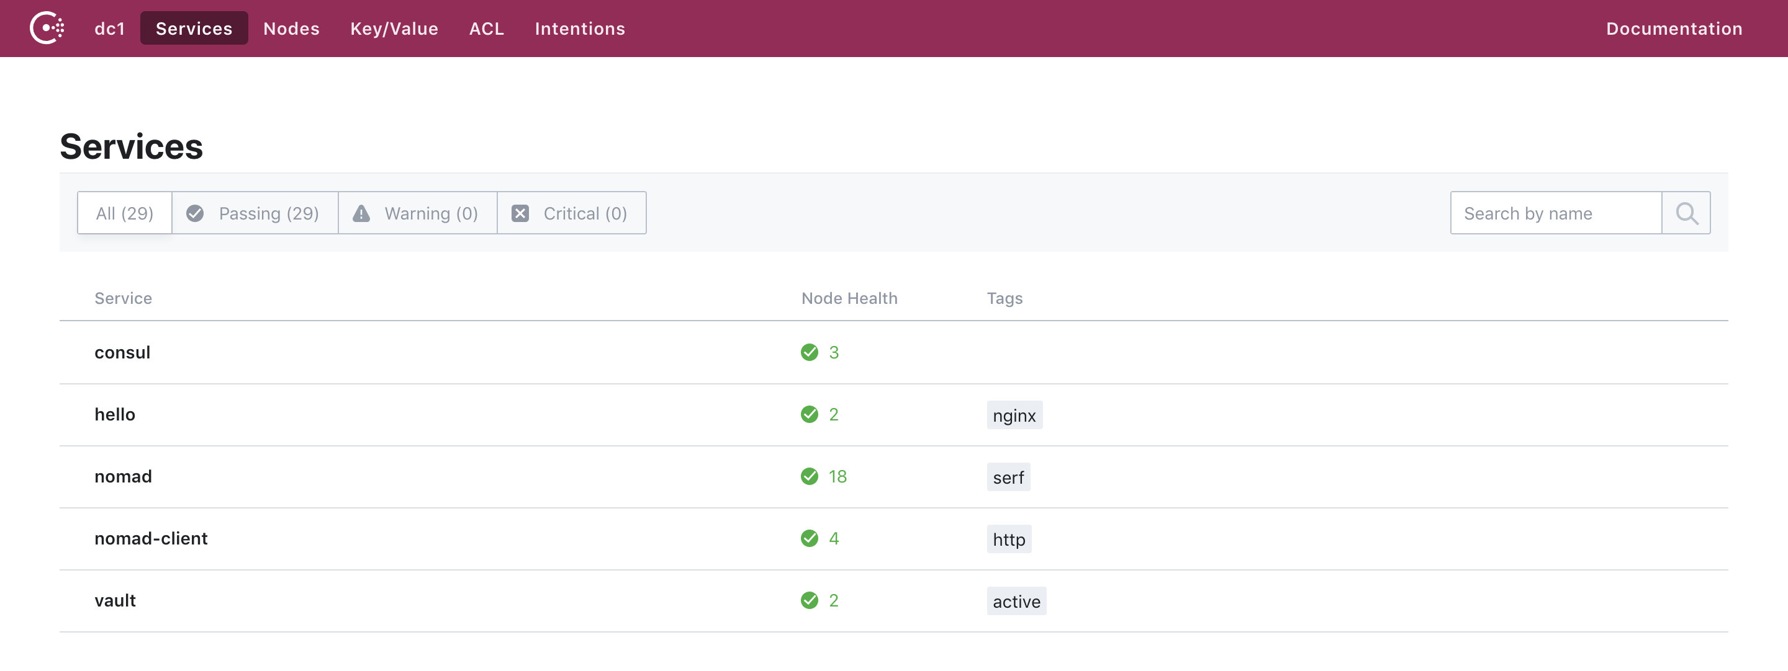Viewport: 1788px width, 671px height.
Task: Filter by Passing (29) services
Action: tap(254, 213)
